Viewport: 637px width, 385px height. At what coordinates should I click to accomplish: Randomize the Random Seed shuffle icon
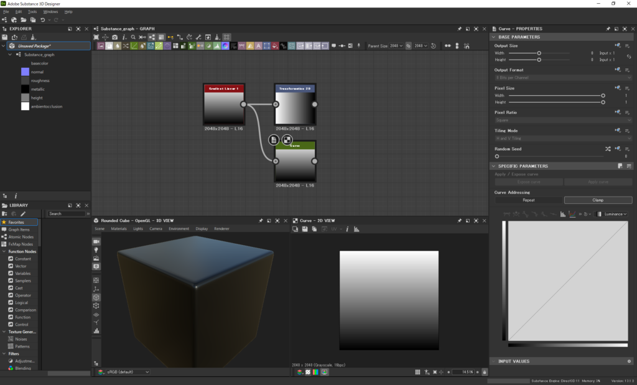click(x=608, y=149)
